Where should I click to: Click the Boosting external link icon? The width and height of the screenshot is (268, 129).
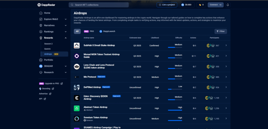click(53, 89)
